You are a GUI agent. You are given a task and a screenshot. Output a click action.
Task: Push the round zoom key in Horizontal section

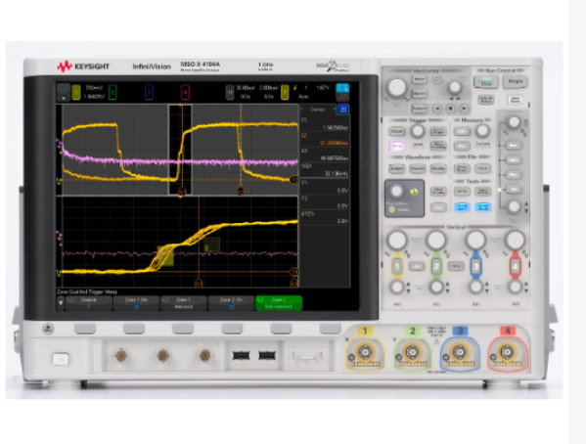(437, 79)
